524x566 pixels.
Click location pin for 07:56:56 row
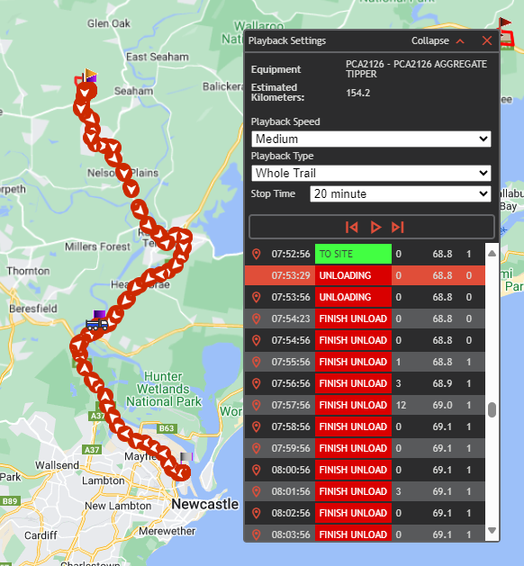click(x=256, y=383)
